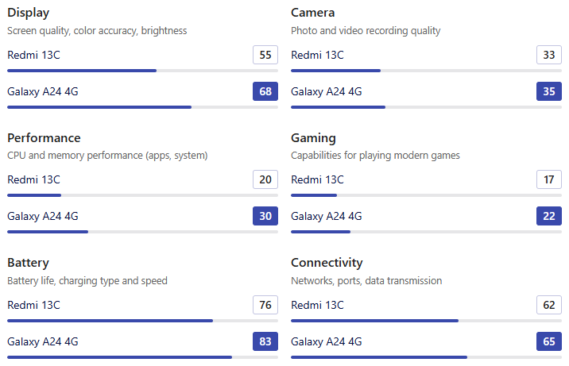
Task: Click 'Capabilities for playing modern games' description
Action: coord(375,156)
